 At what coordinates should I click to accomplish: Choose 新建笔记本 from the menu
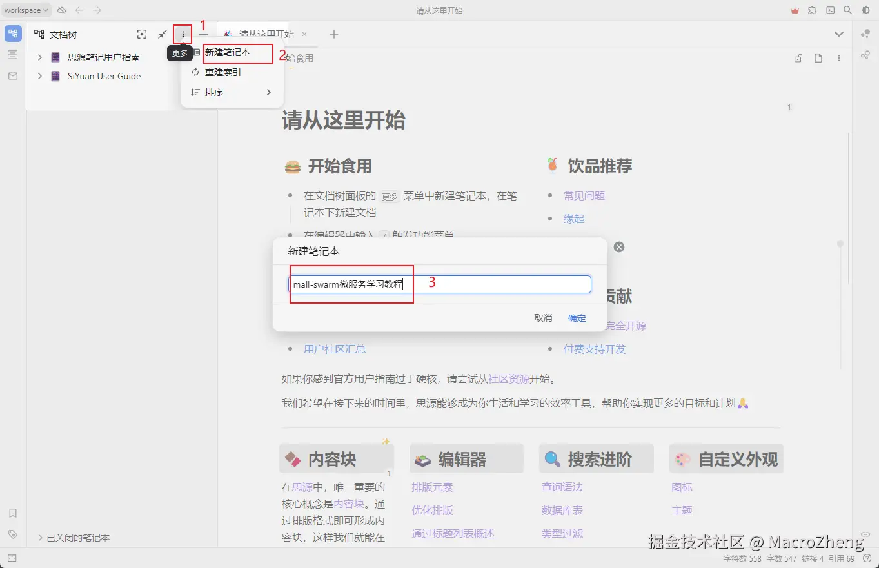pyautogui.click(x=232, y=52)
